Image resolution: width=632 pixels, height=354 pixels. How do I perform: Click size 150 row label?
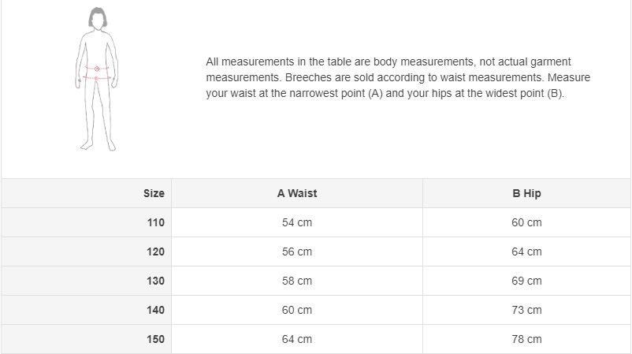coord(155,339)
